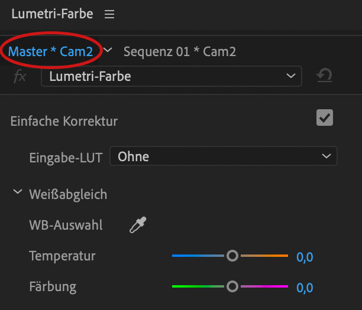Screen dimensions: 362x310
Task: Toggle the Einfache Korrektur checkbox
Action: point(325,118)
